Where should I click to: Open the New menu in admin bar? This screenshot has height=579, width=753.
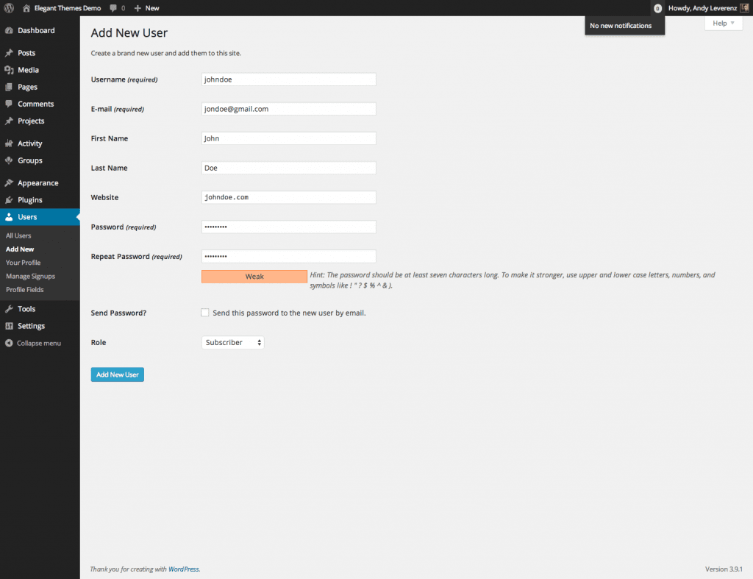(147, 8)
